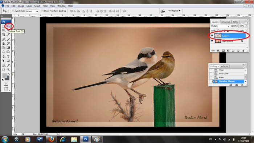Select the Crop tool

coord(3,34)
